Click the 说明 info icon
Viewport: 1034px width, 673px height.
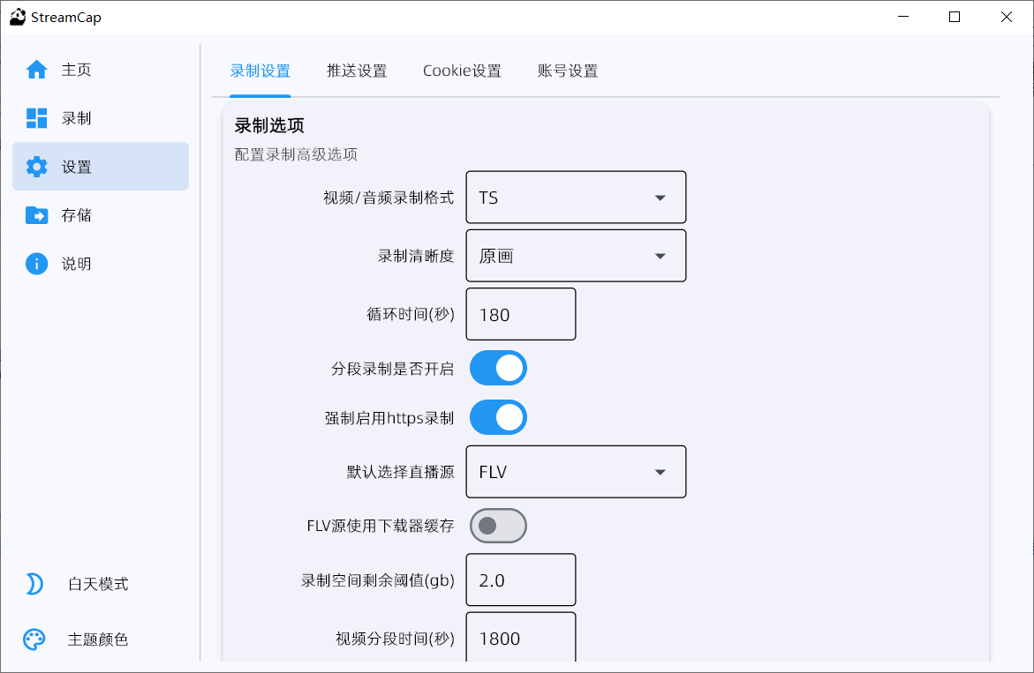[35, 263]
